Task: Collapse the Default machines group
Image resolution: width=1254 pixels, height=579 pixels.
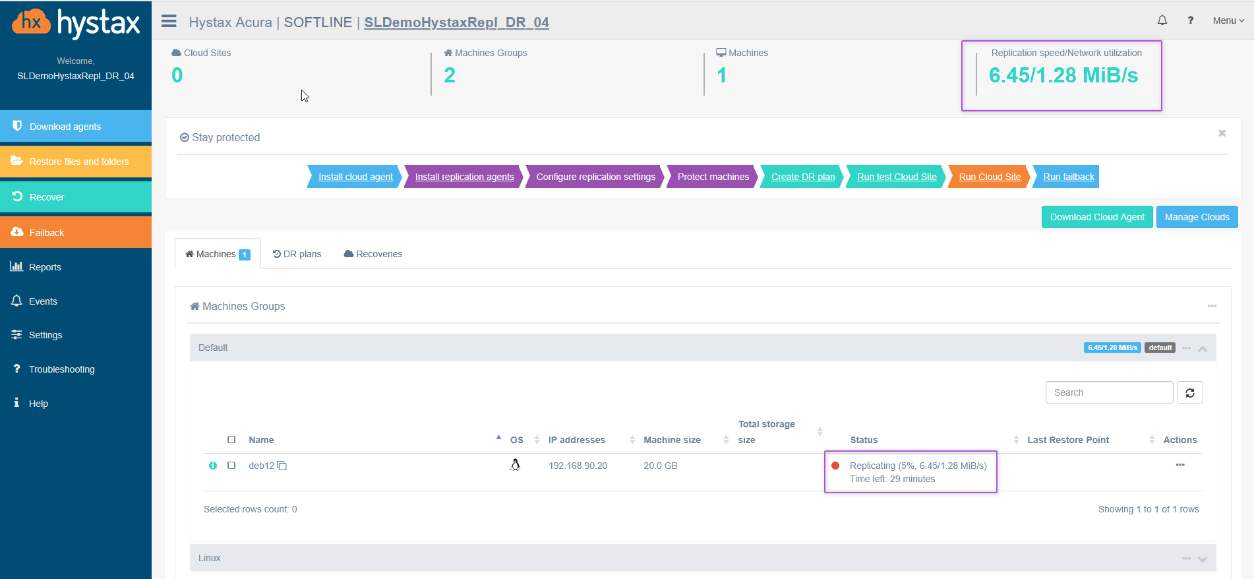Action: point(1203,348)
